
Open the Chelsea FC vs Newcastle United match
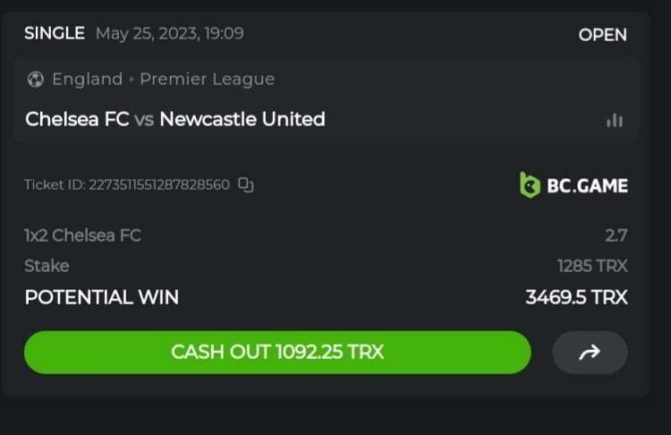174,119
